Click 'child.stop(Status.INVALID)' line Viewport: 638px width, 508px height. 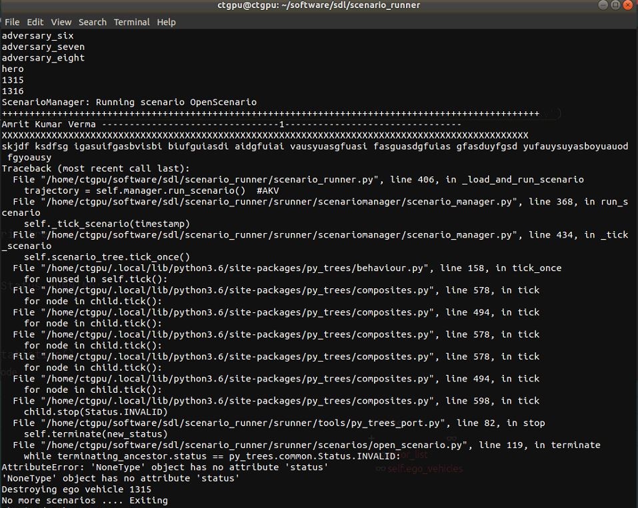[95, 412]
